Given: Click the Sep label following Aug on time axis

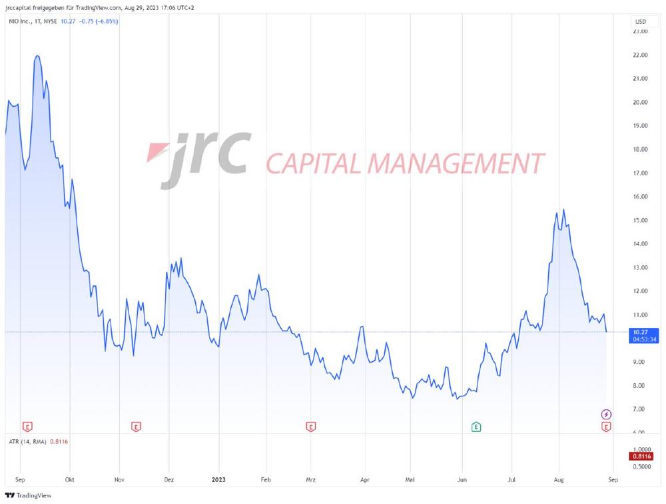Looking at the screenshot, I should [x=613, y=480].
